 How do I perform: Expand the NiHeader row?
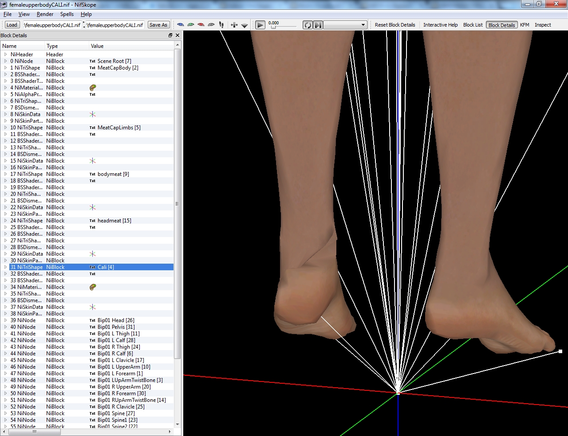click(x=5, y=54)
